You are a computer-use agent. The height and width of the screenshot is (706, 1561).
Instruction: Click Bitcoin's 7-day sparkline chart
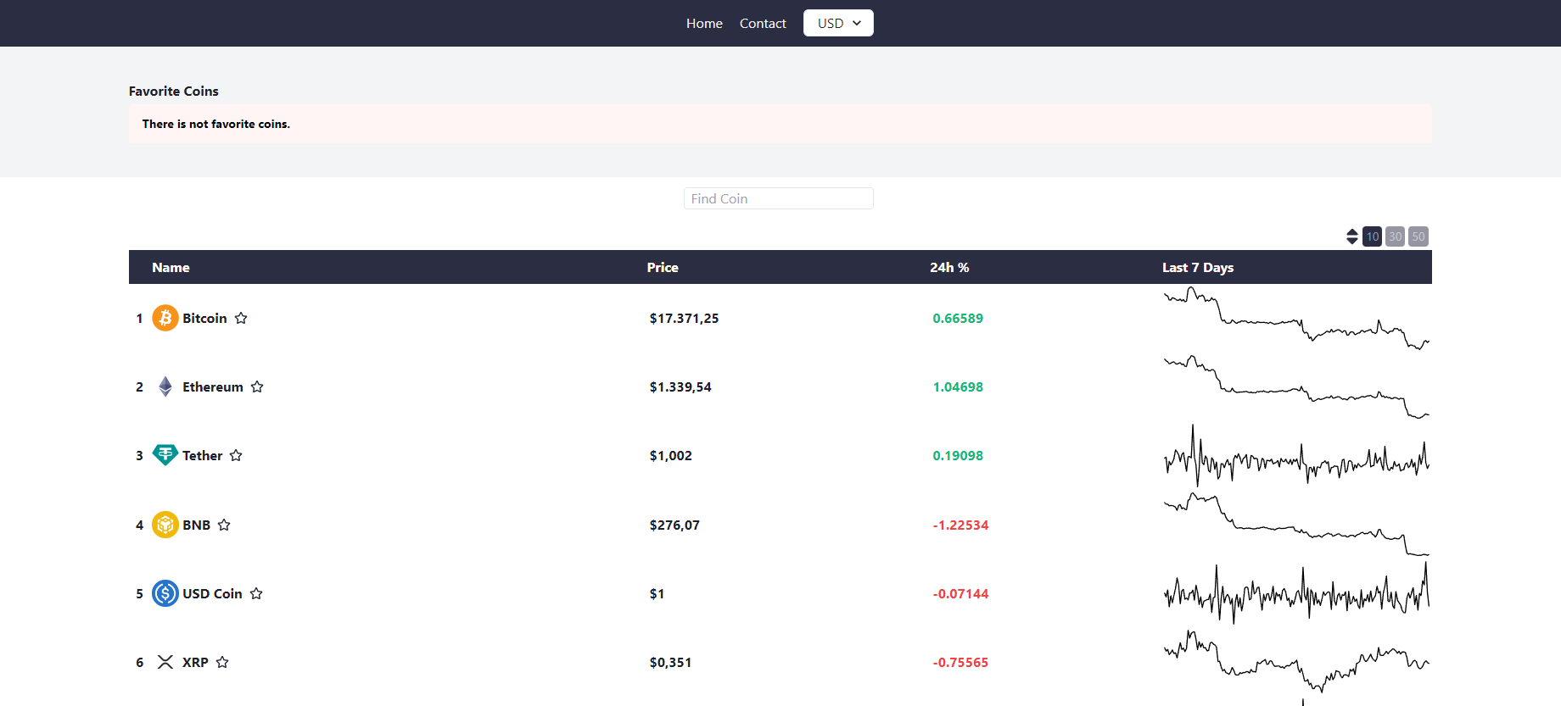(1296, 318)
